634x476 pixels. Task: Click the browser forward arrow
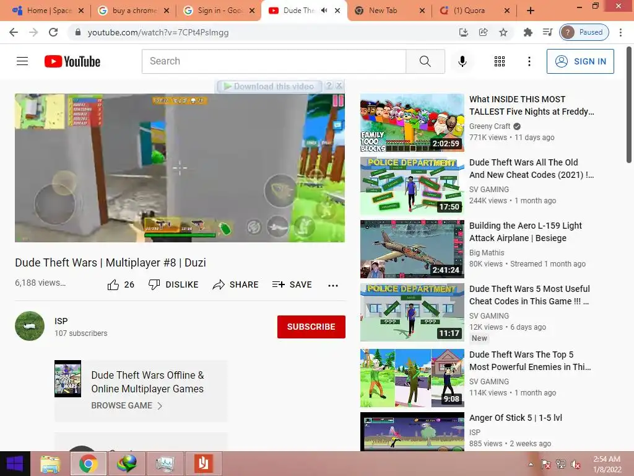tap(33, 32)
